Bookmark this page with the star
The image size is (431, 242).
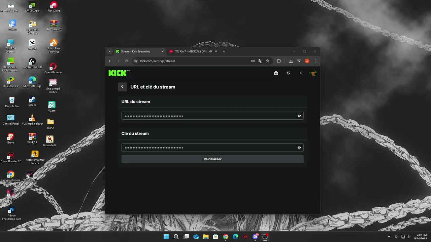268,61
